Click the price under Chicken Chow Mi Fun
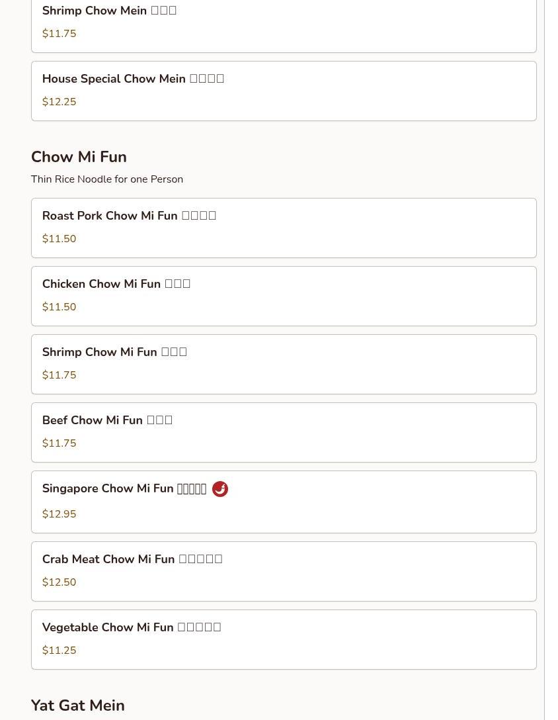The image size is (558, 720). (x=59, y=307)
